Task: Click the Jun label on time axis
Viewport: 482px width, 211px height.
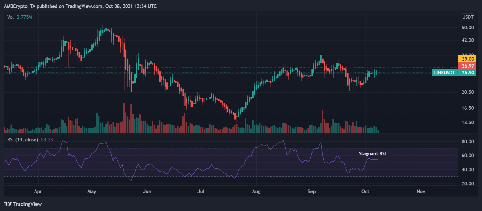Action: pos(147,191)
